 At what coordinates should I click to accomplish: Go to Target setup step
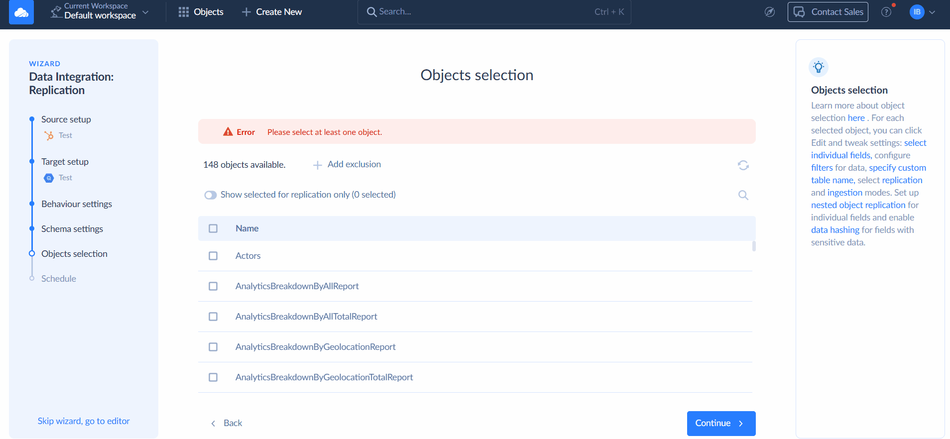click(x=65, y=162)
